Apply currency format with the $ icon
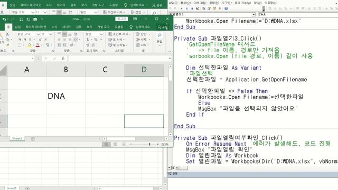This screenshot has width=338, height=190. click(88, 40)
